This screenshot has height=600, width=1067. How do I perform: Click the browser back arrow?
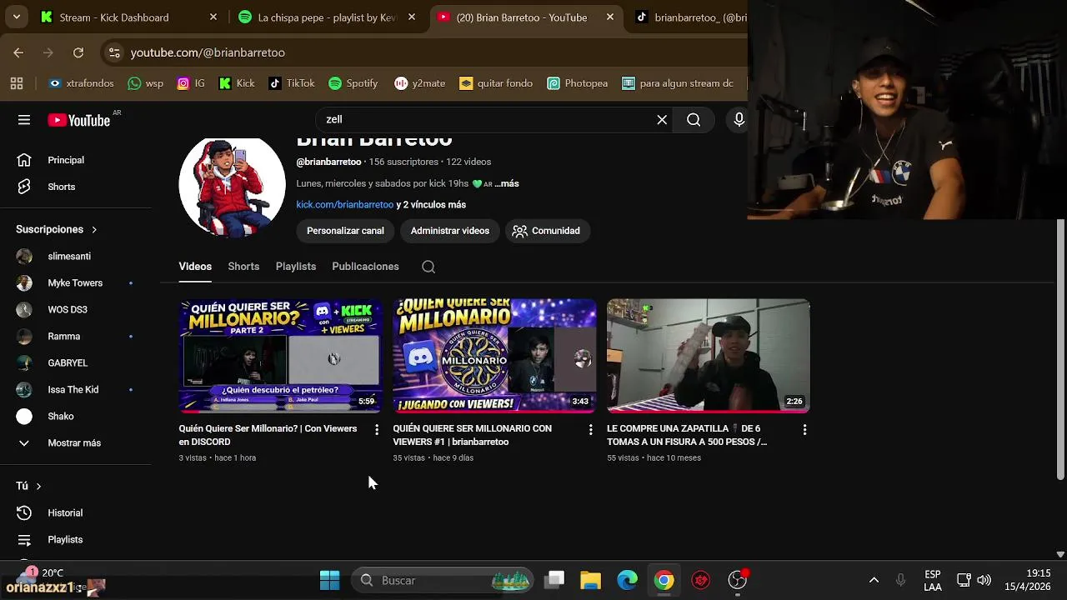coord(18,52)
